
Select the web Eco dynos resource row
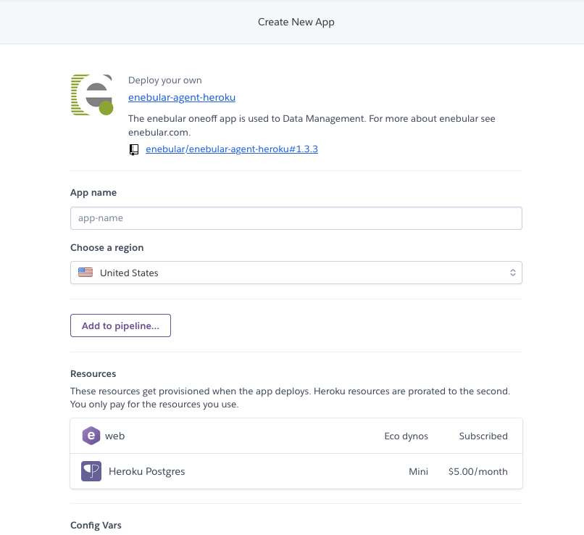[x=296, y=436]
